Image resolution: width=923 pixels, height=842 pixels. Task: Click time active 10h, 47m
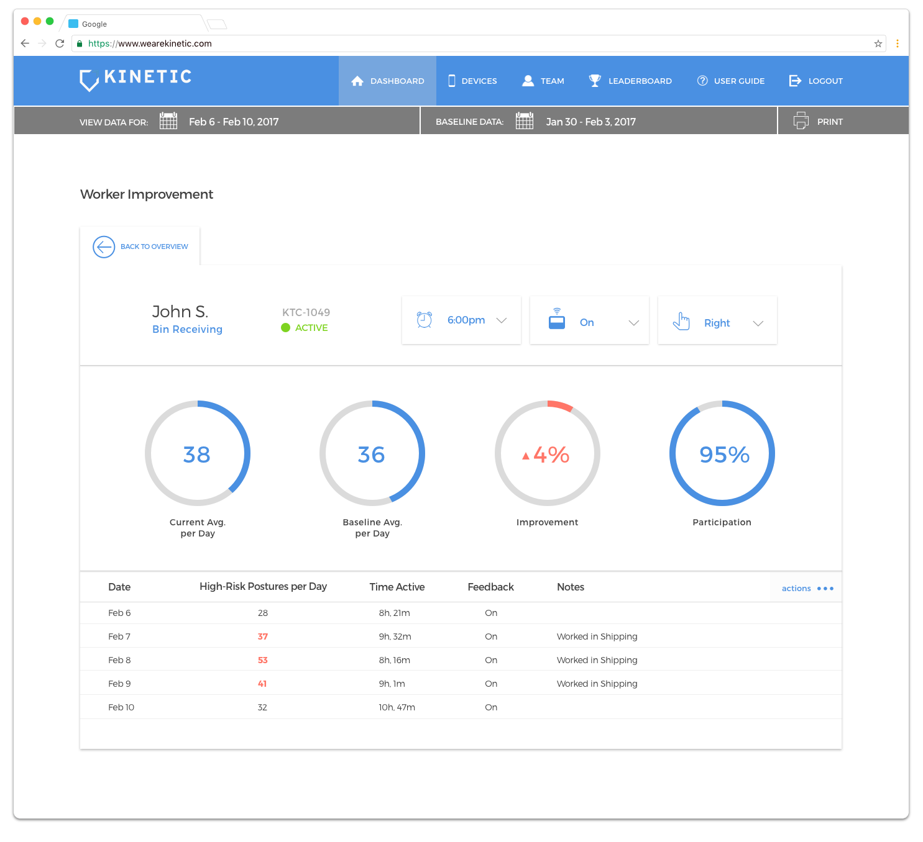397,707
